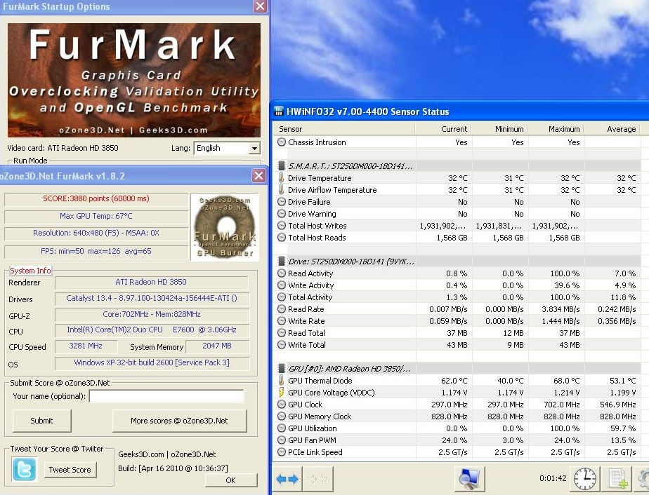Click the Twitter bird icon
The height and width of the screenshot is (495, 649).
coord(25,469)
